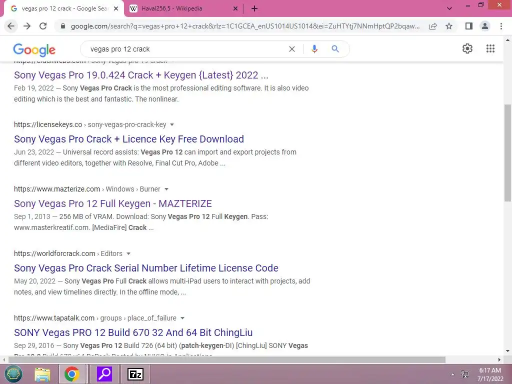Open the tab search chevron

pos(449,8)
